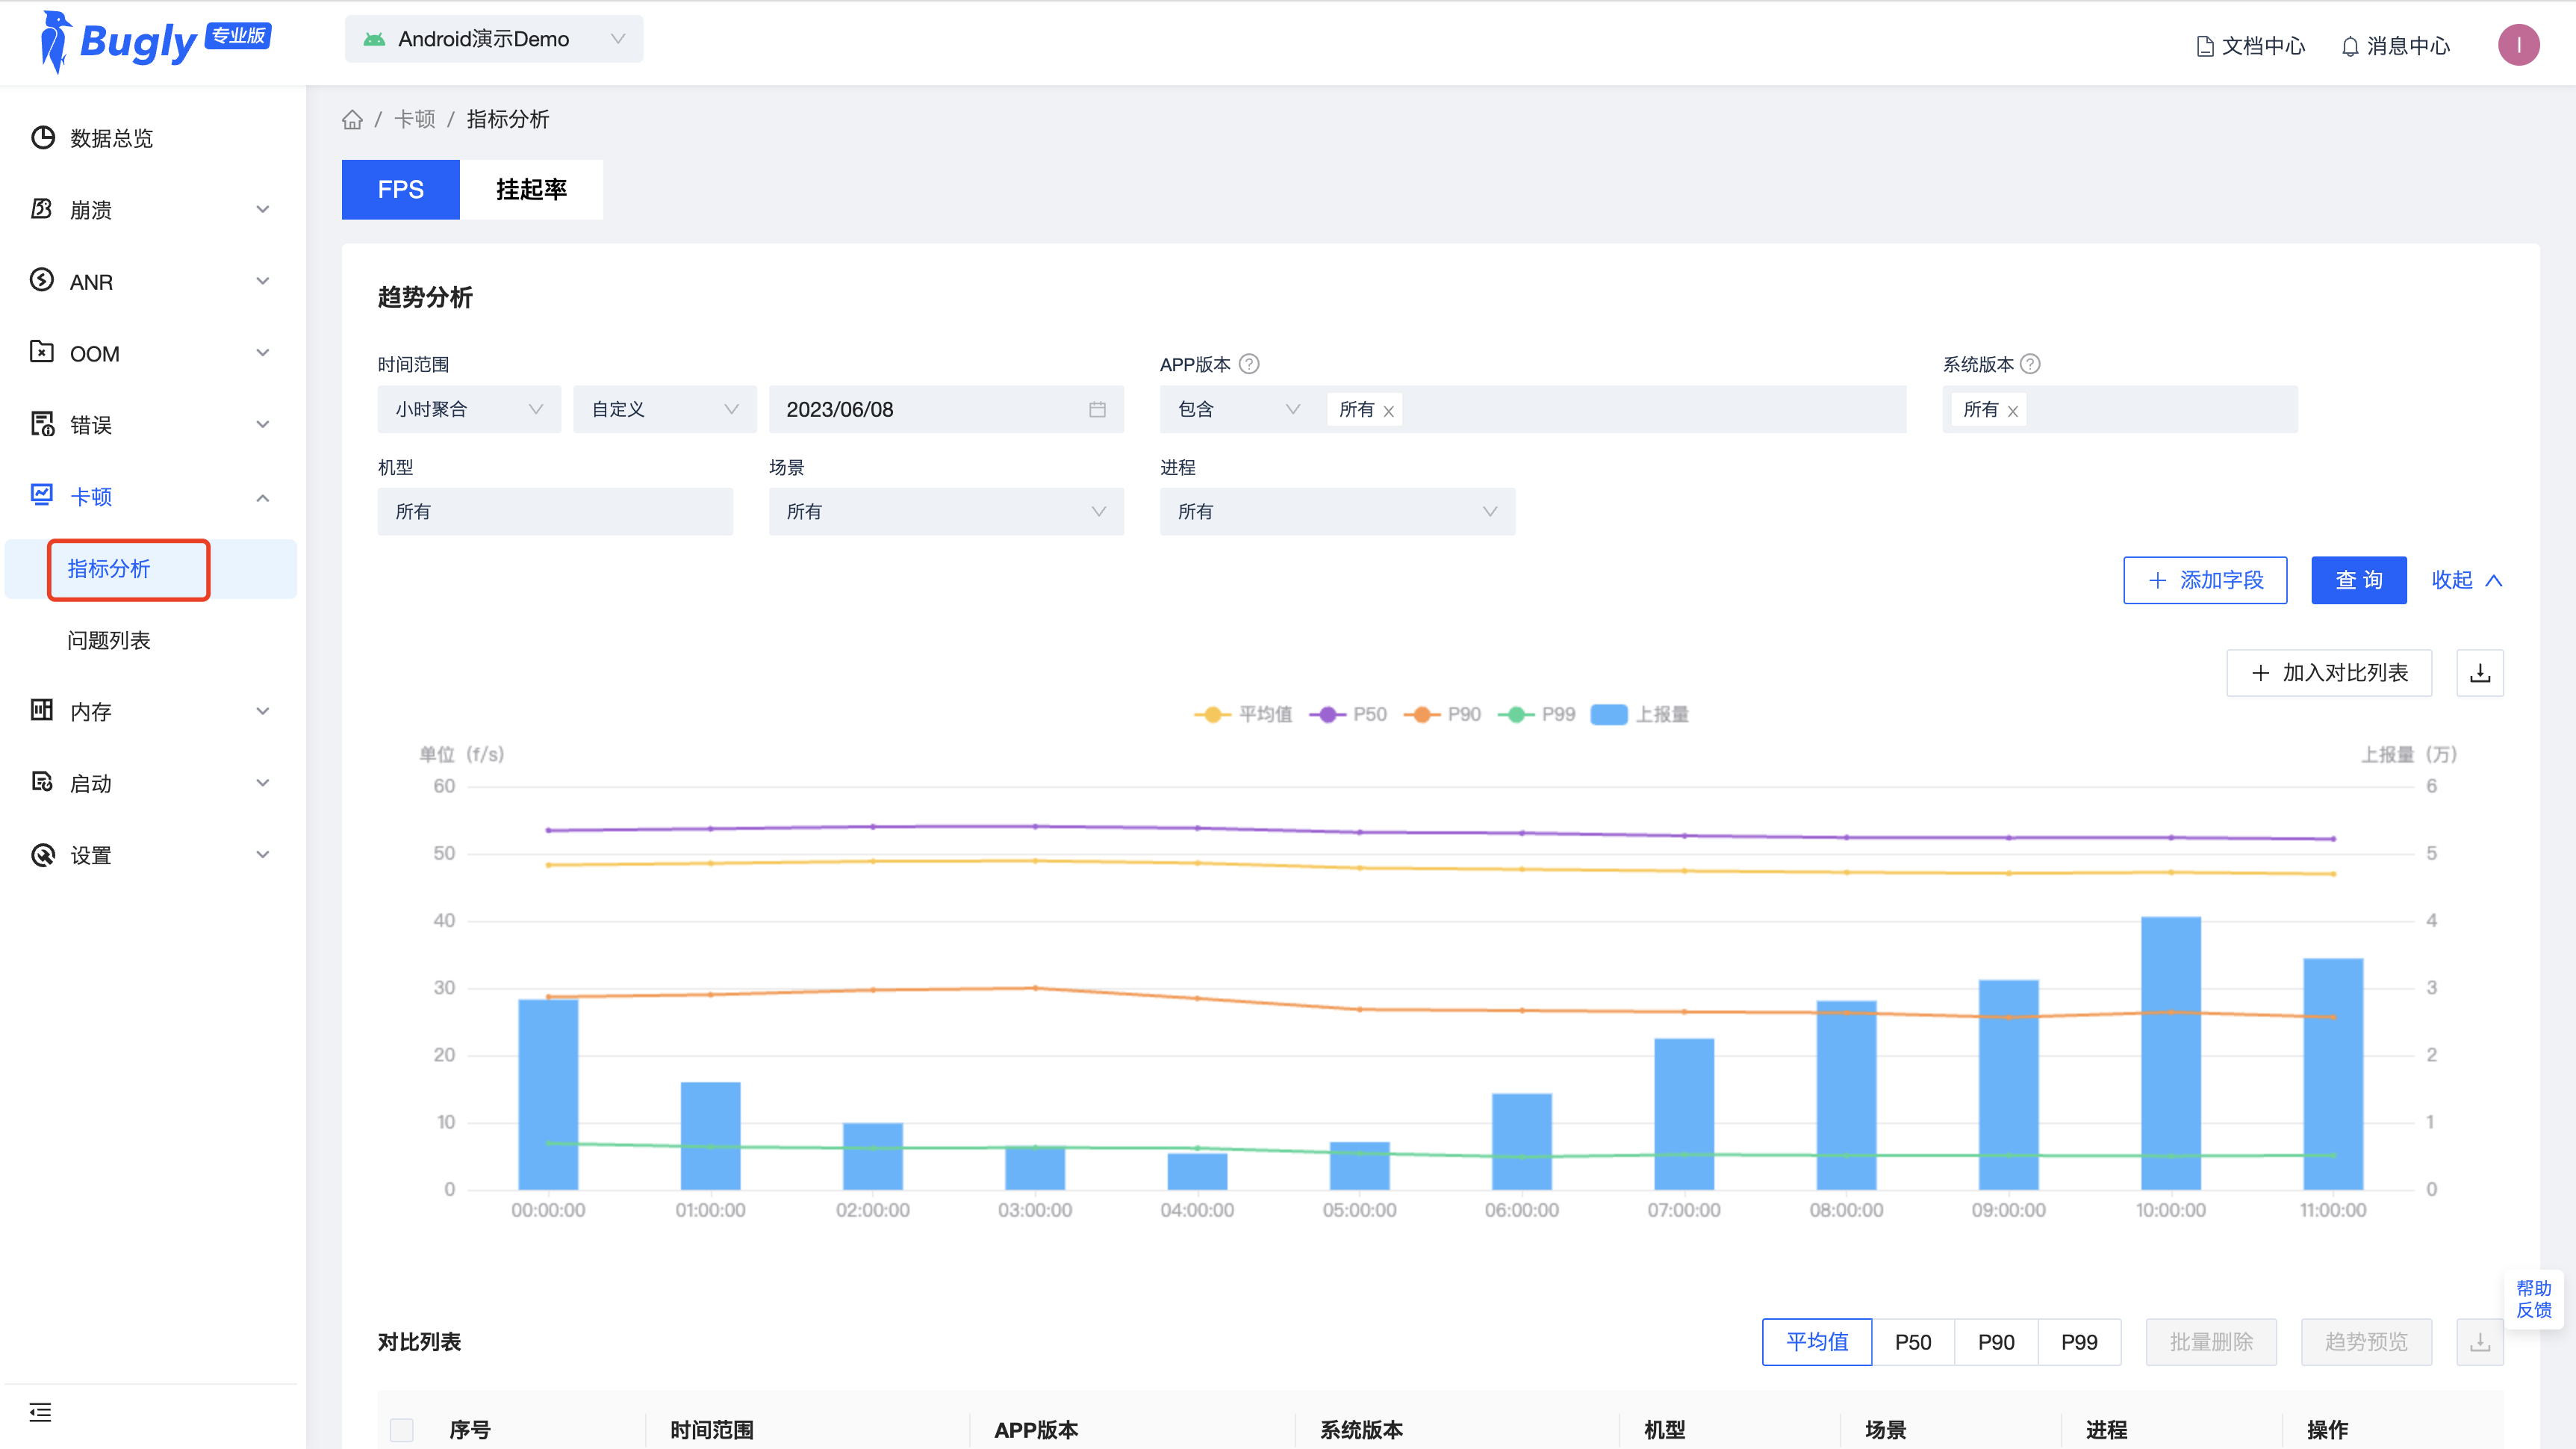Click the 错误 sidebar icon
The width and height of the screenshot is (2576, 1449).
[x=42, y=424]
